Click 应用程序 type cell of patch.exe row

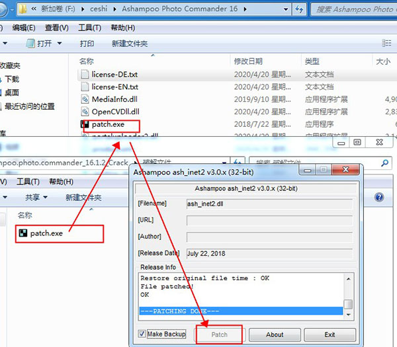320,124
